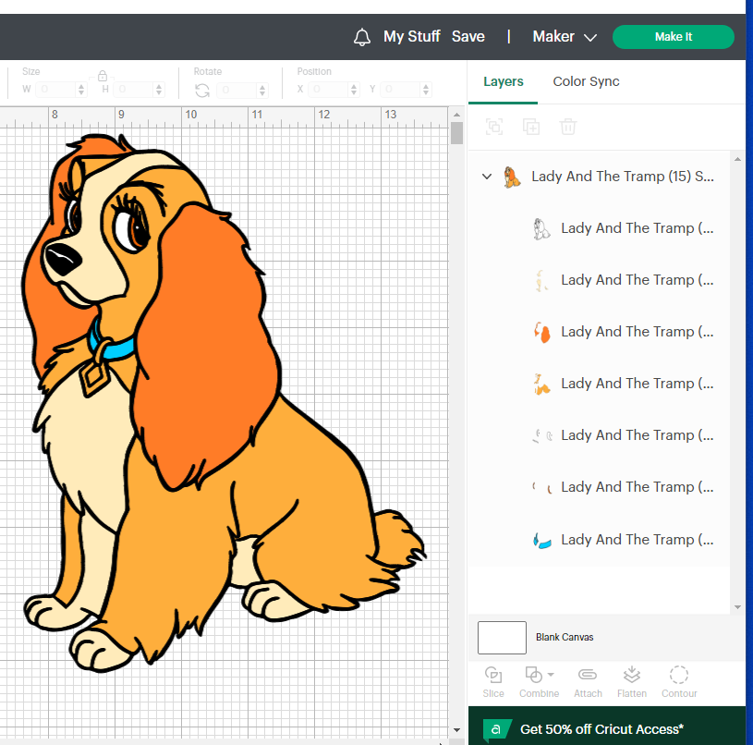This screenshot has height=745, width=753.
Task: Adjust the height H stepper arrows
Action: click(x=159, y=90)
